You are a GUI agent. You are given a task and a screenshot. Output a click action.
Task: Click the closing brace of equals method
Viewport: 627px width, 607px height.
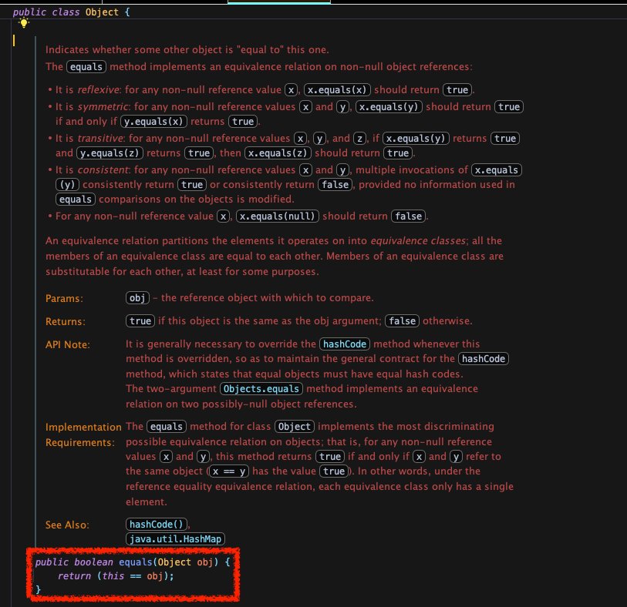click(x=38, y=590)
